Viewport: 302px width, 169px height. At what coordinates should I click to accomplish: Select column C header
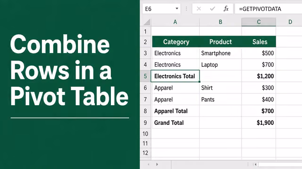point(259,22)
